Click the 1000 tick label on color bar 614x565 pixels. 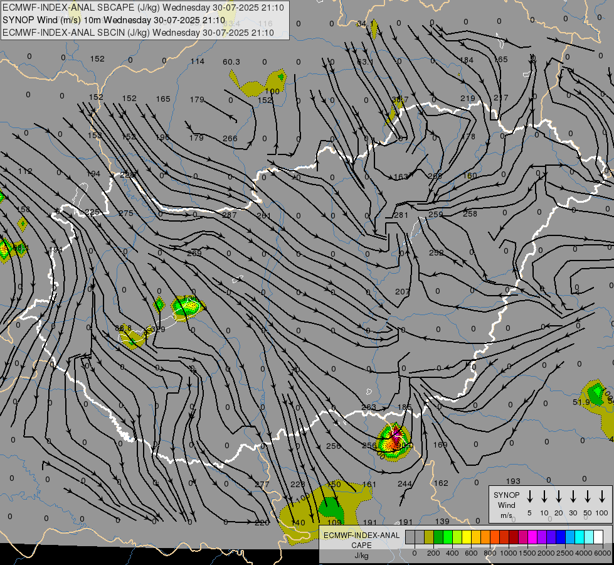click(509, 553)
